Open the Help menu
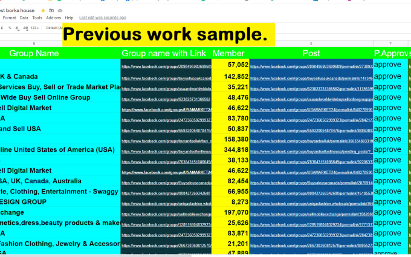 (69, 18)
